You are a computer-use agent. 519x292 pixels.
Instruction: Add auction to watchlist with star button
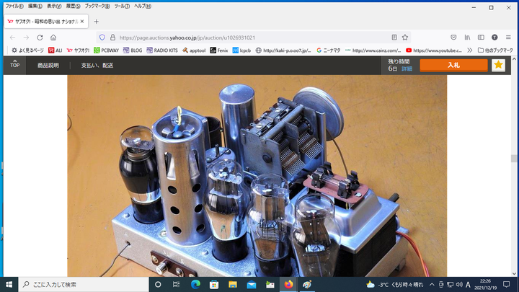498,65
